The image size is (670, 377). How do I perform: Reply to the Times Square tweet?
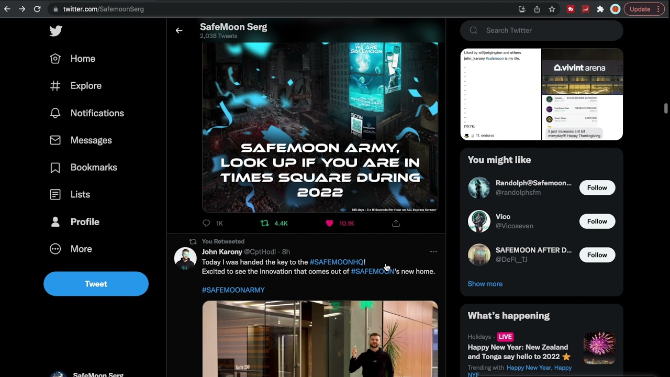pyautogui.click(x=206, y=223)
